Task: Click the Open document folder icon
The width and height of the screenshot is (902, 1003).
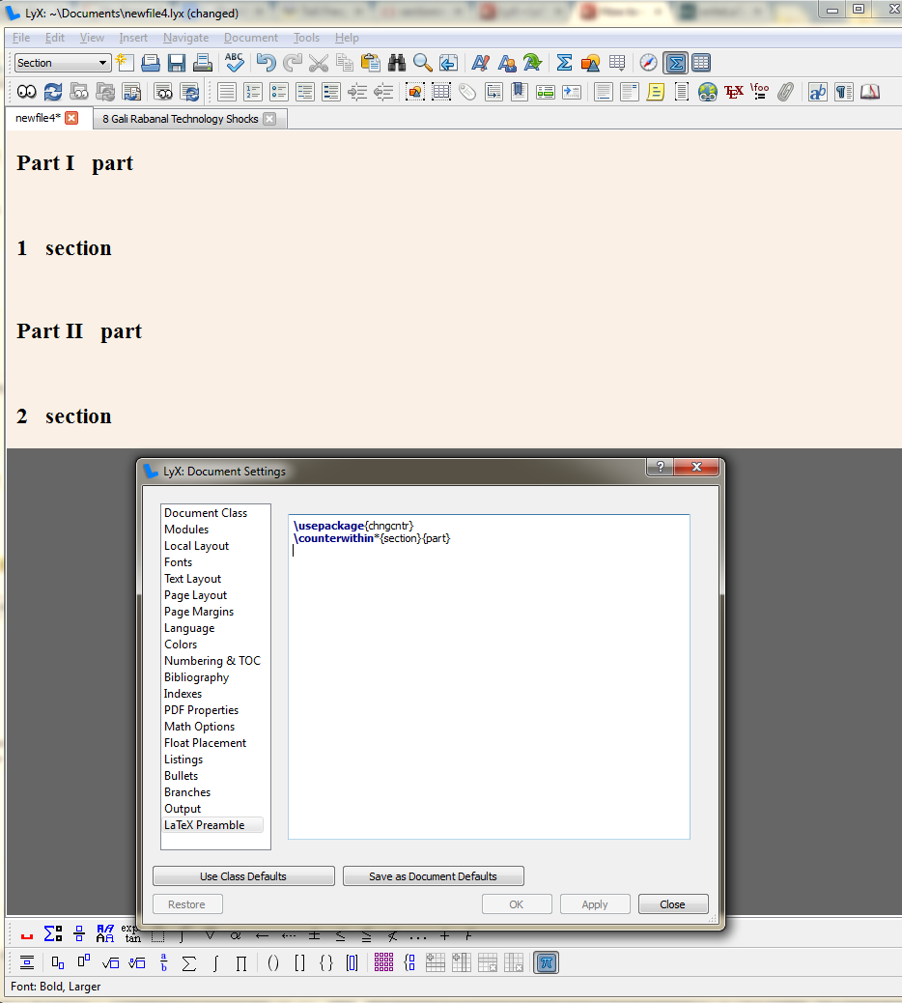Action: (x=151, y=63)
